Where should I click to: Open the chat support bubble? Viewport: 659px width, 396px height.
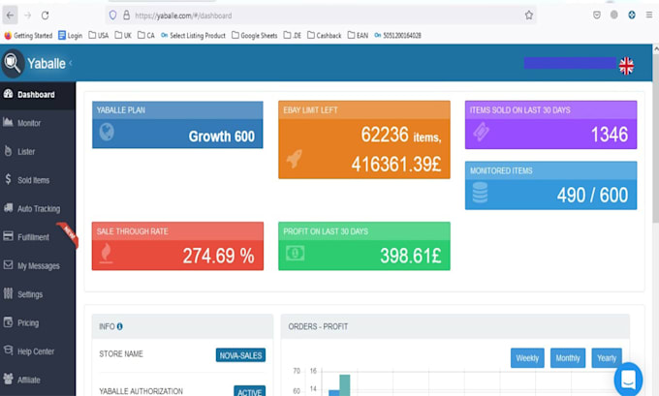628,380
